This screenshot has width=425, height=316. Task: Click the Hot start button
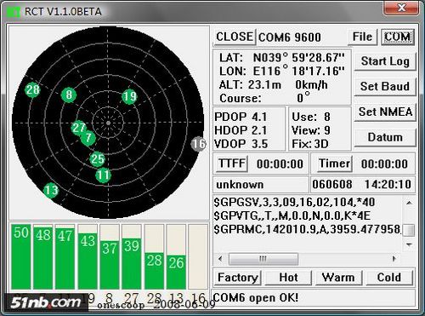click(288, 278)
